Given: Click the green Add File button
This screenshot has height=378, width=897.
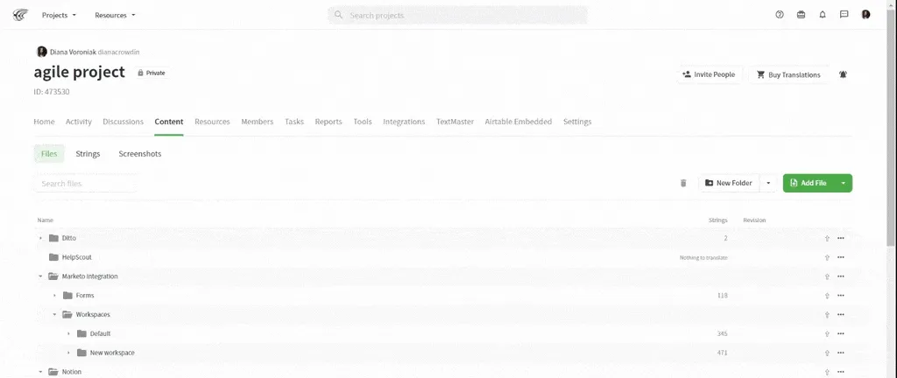Looking at the screenshot, I should click(x=809, y=183).
